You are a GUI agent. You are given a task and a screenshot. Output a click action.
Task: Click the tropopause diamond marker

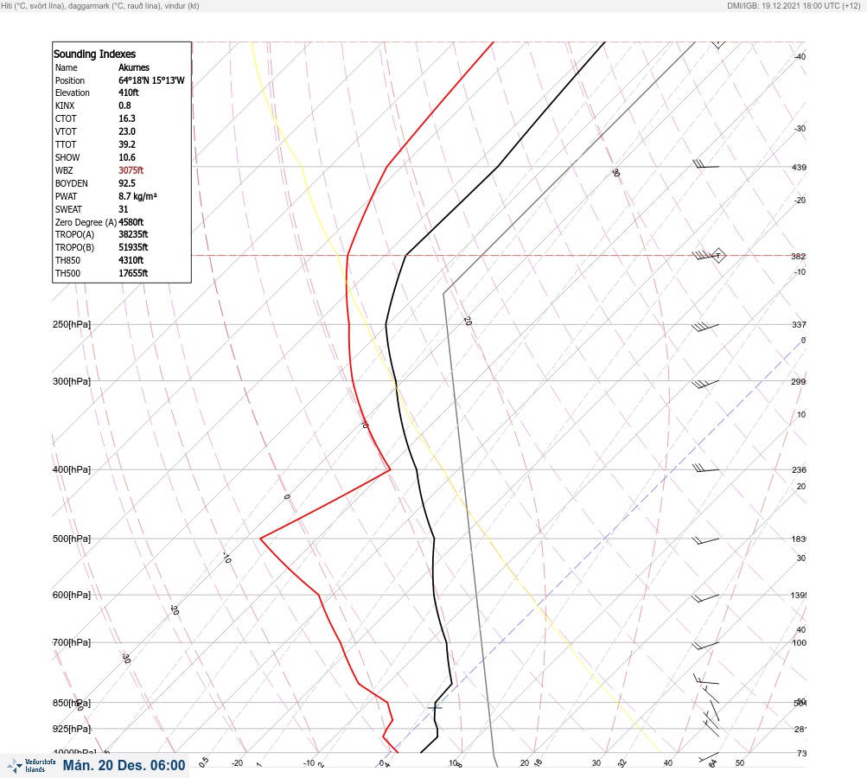click(x=718, y=256)
